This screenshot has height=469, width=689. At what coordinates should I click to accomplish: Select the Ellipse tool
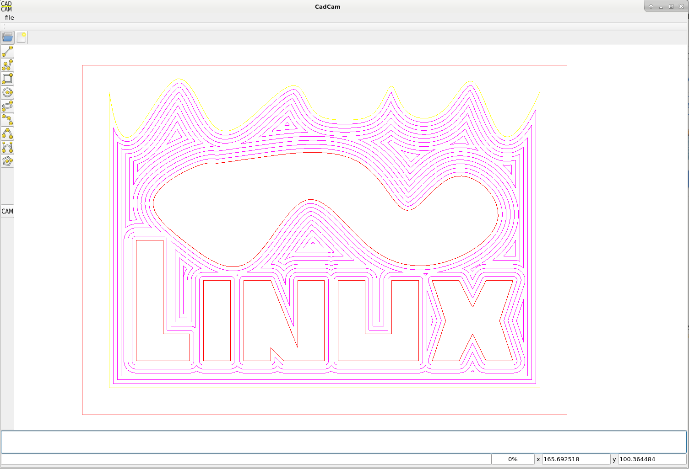[7, 106]
